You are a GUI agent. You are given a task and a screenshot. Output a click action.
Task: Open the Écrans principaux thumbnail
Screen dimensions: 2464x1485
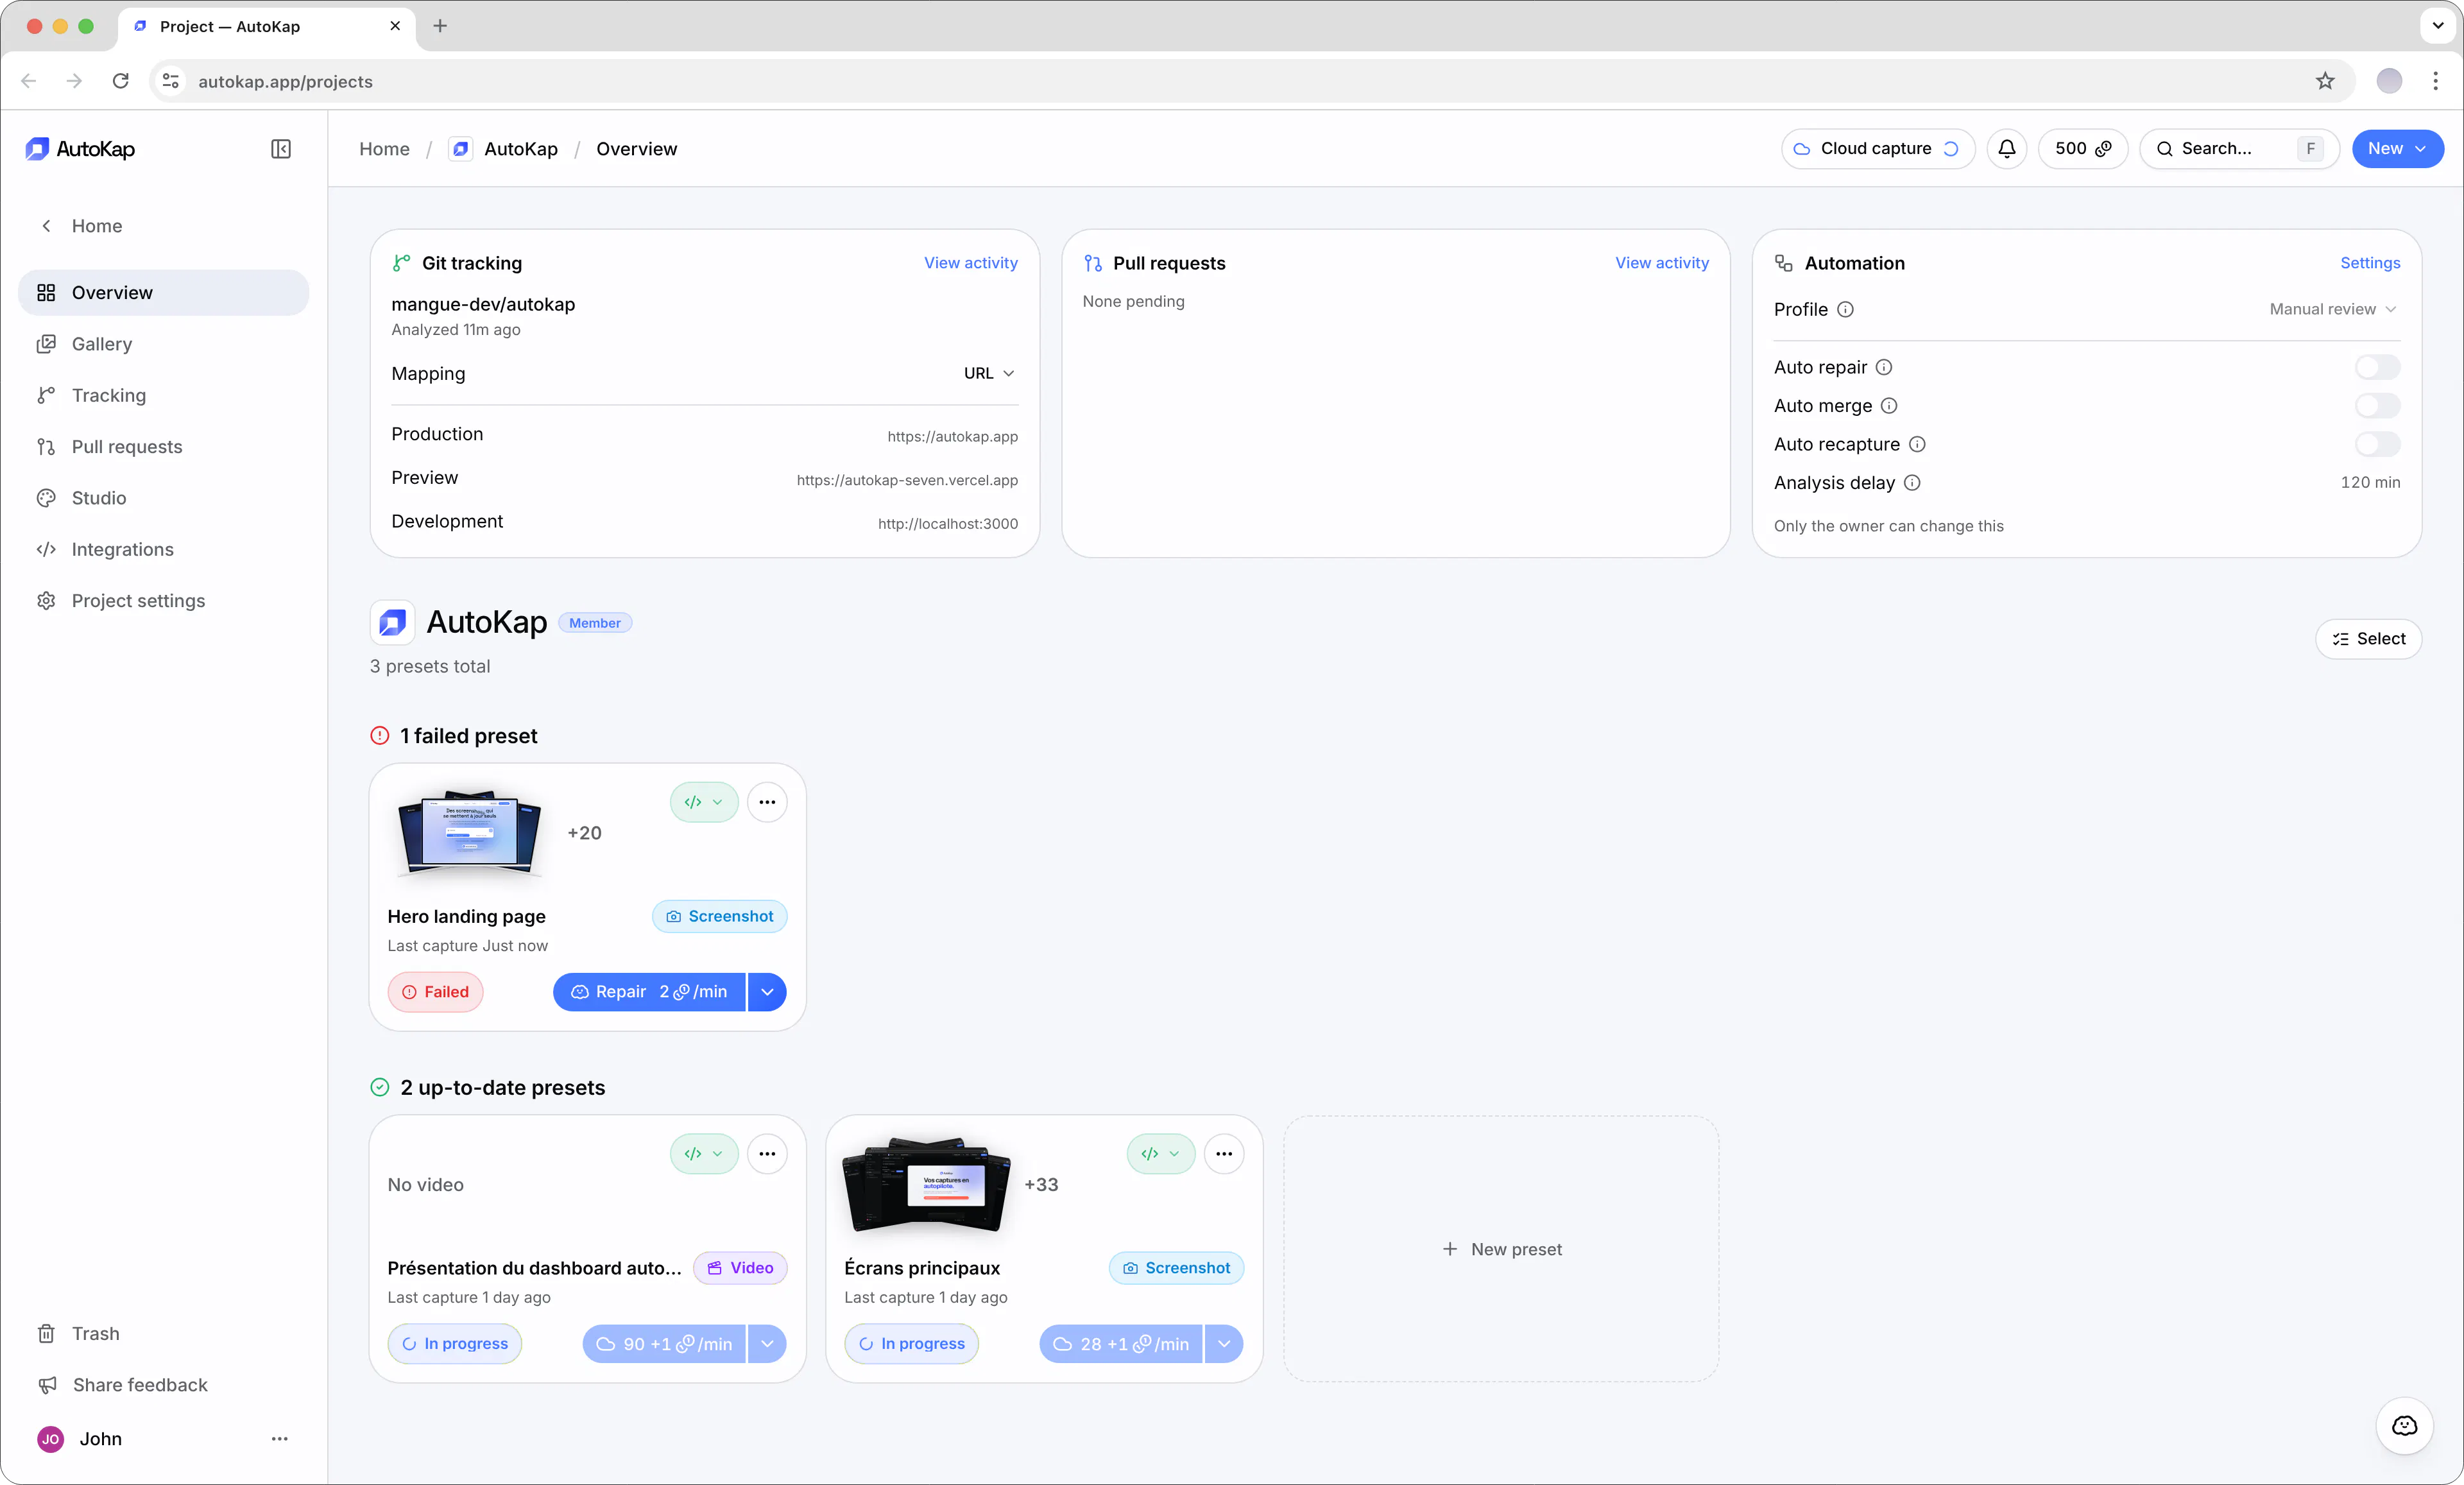(x=927, y=1185)
